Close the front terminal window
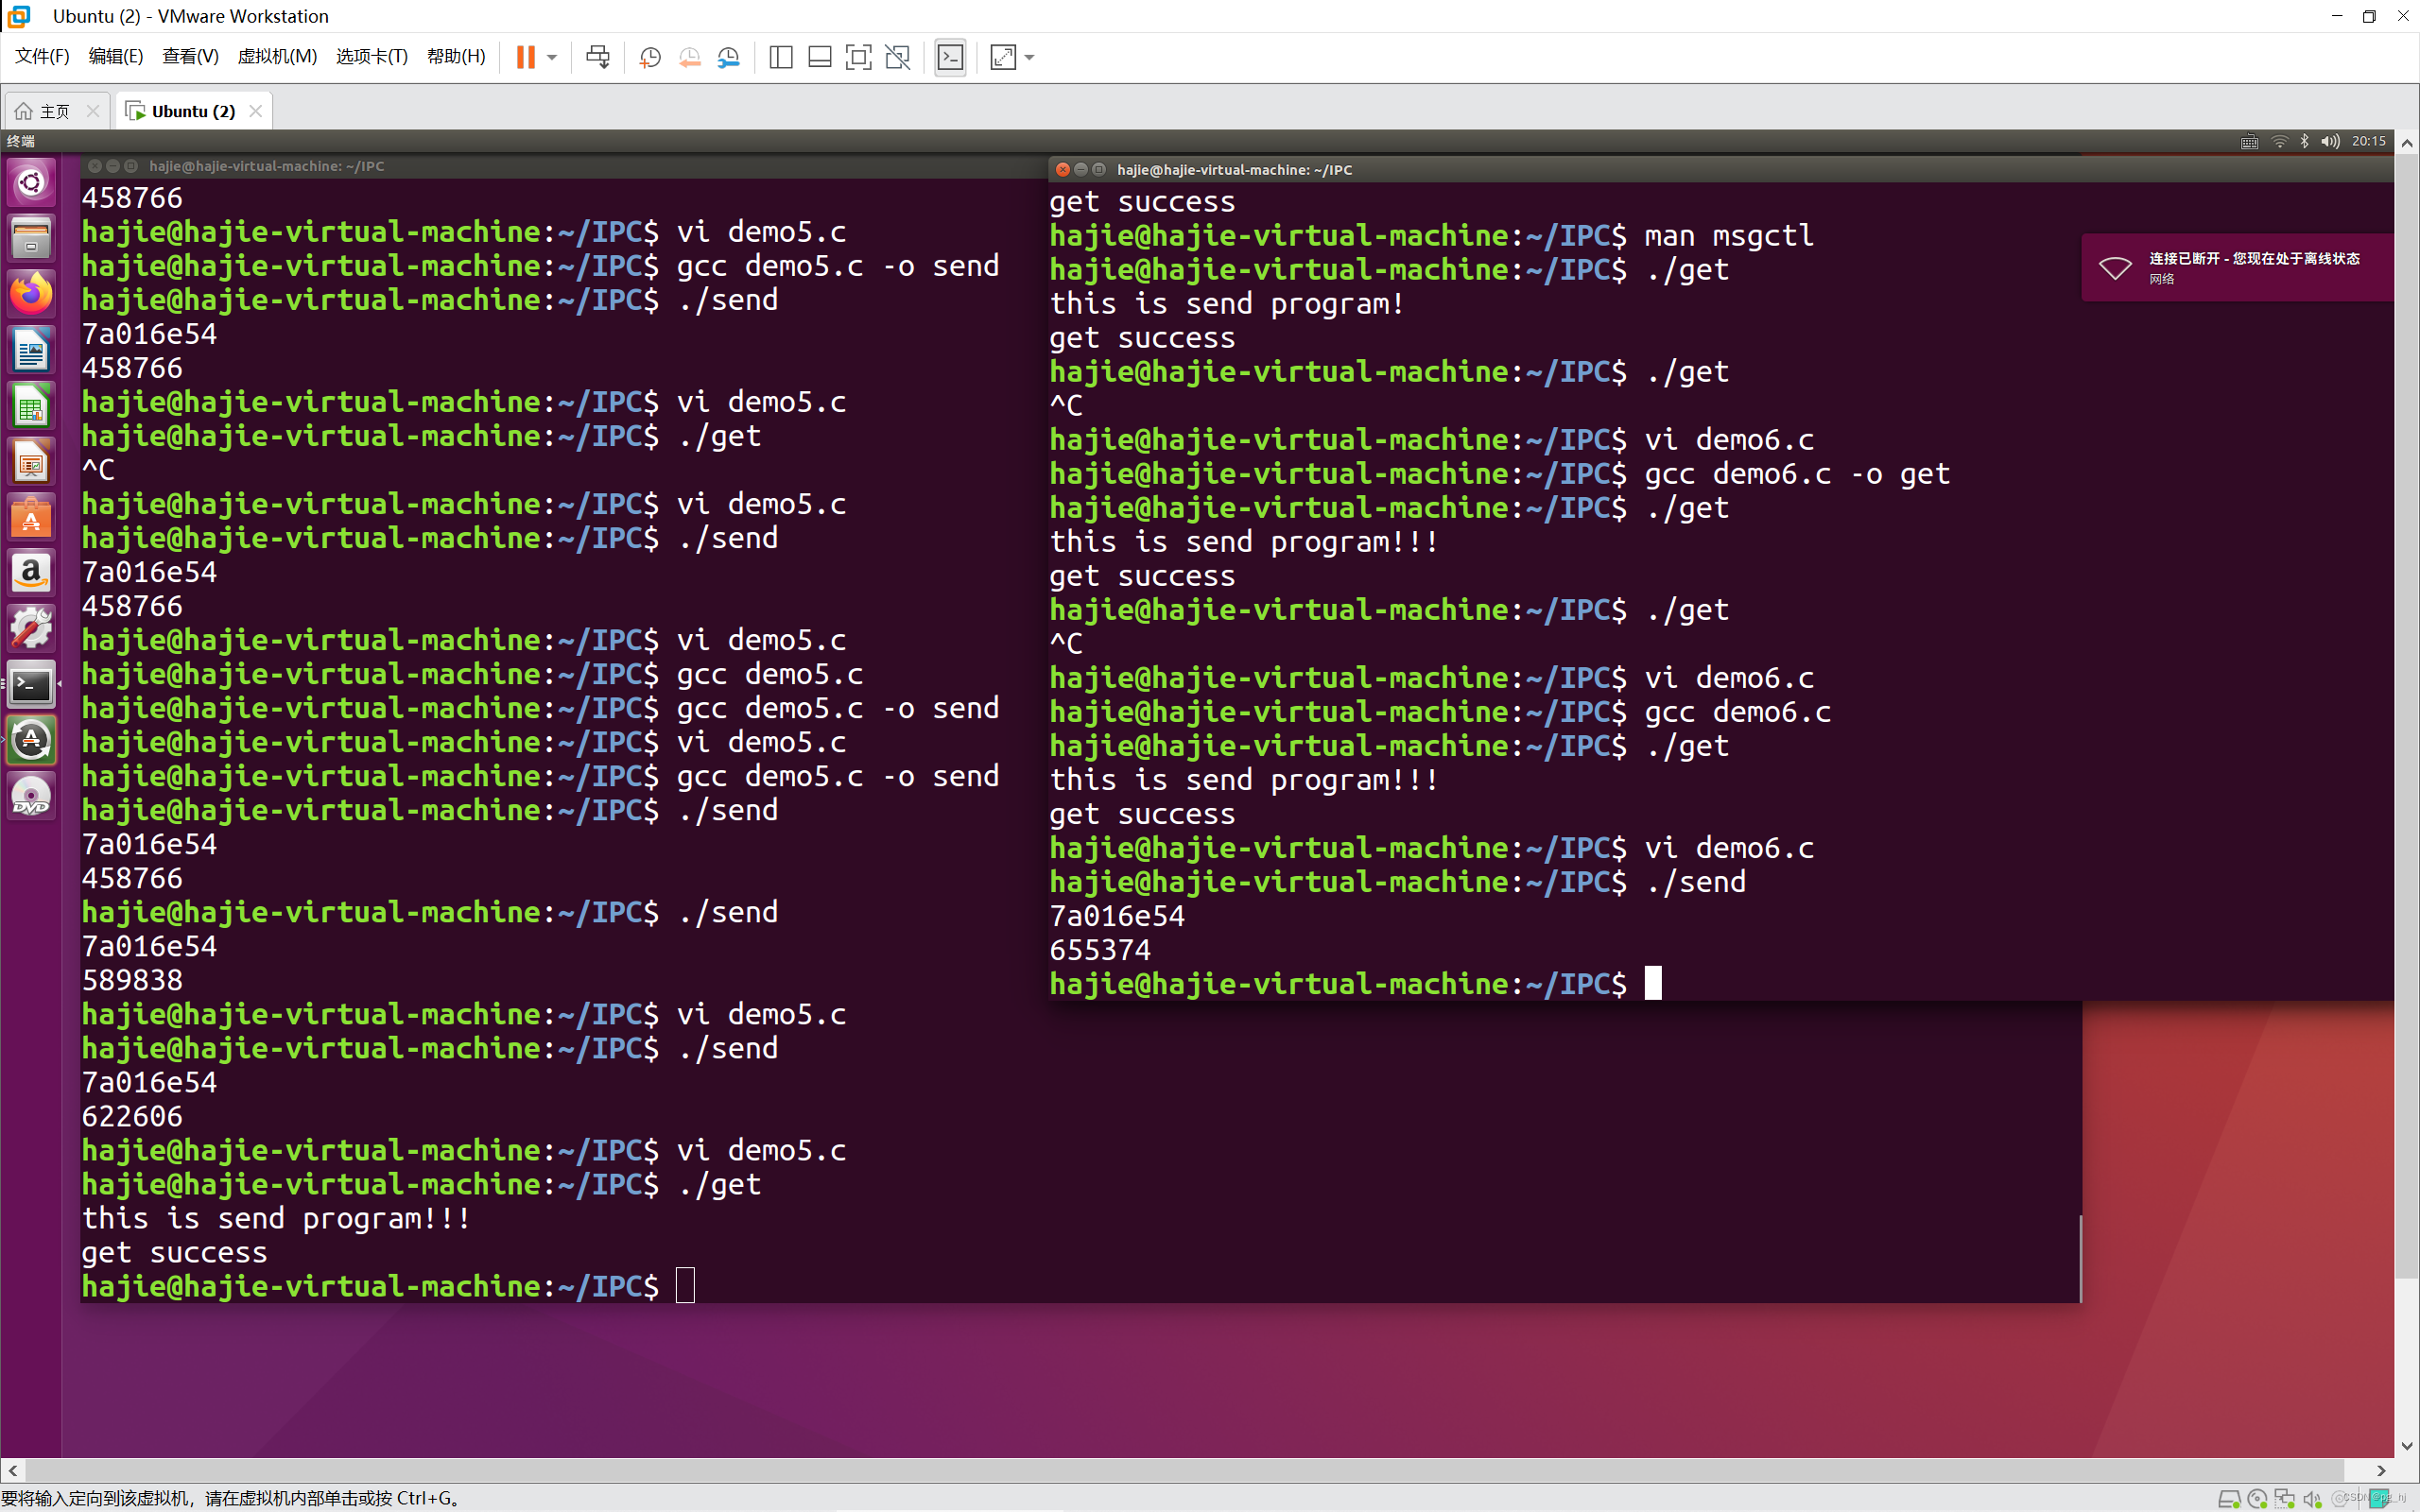Screen dimensions: 2420x1512 (x=1063, y=170)
